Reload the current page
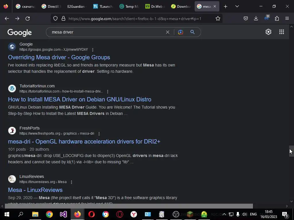This screenshot has height=220, width=294. [28, 19]
